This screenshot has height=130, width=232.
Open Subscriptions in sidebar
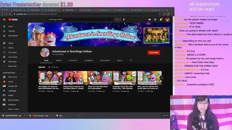[x=14, y=36]
